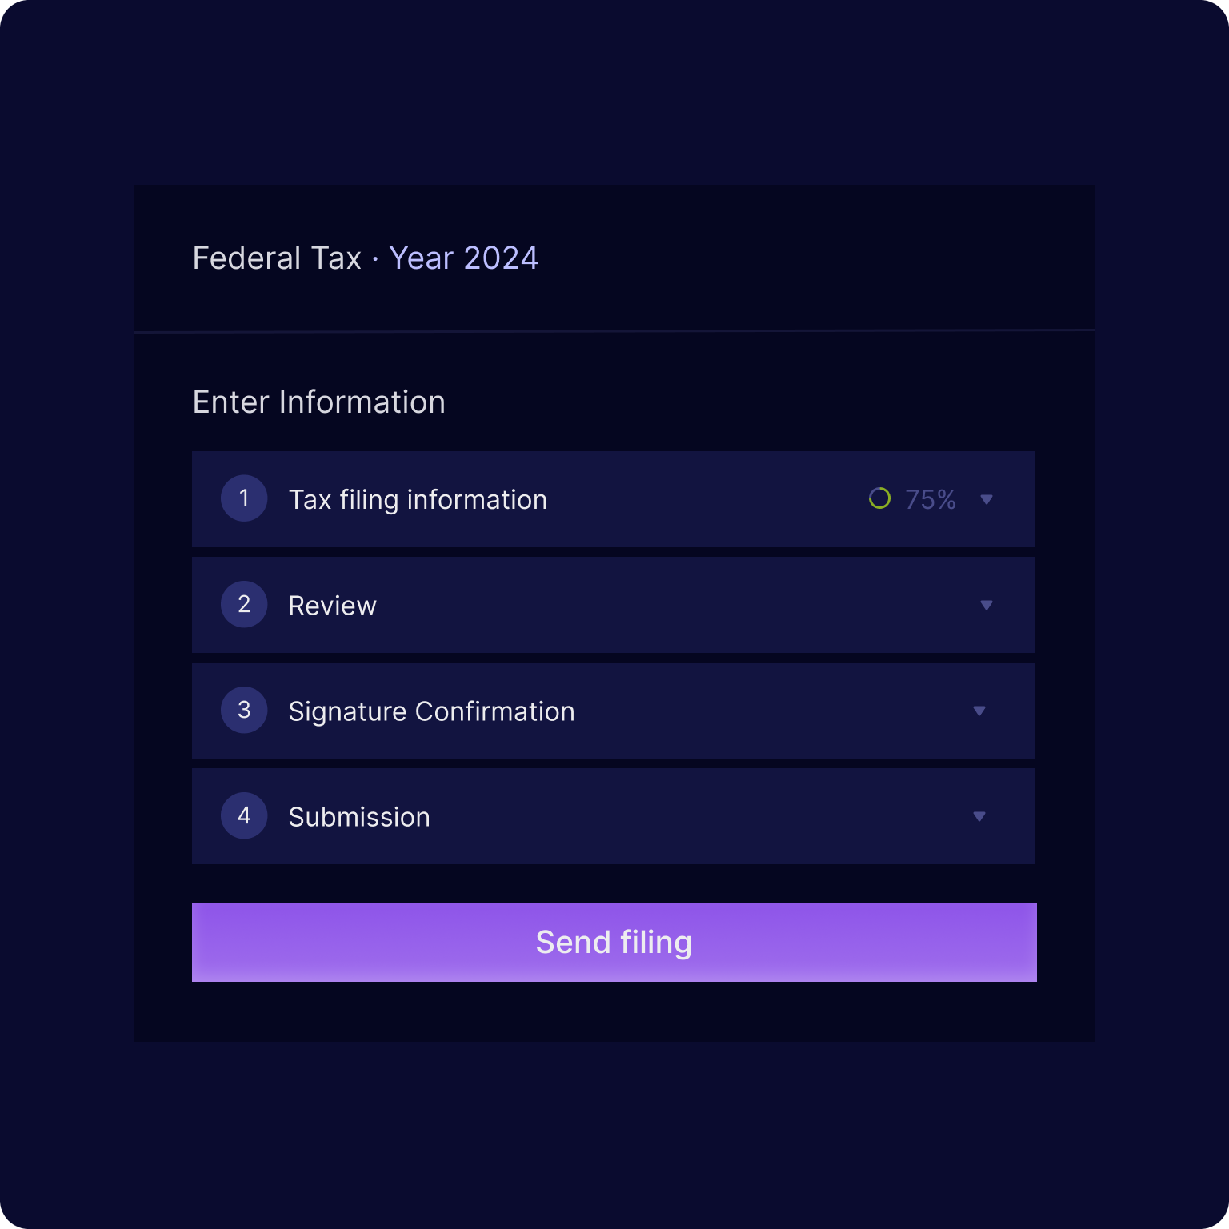Image resolution: width=1229 pixels, height=1229 pixels.
Task: Expand Tax filing information dropdown arrow
Action: 987,499
